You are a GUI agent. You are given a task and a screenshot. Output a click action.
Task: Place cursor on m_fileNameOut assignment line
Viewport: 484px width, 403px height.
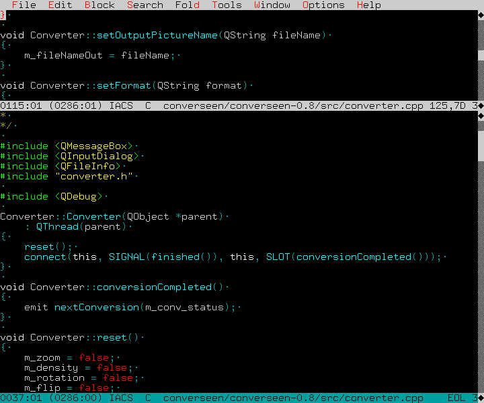pos(99,56)
